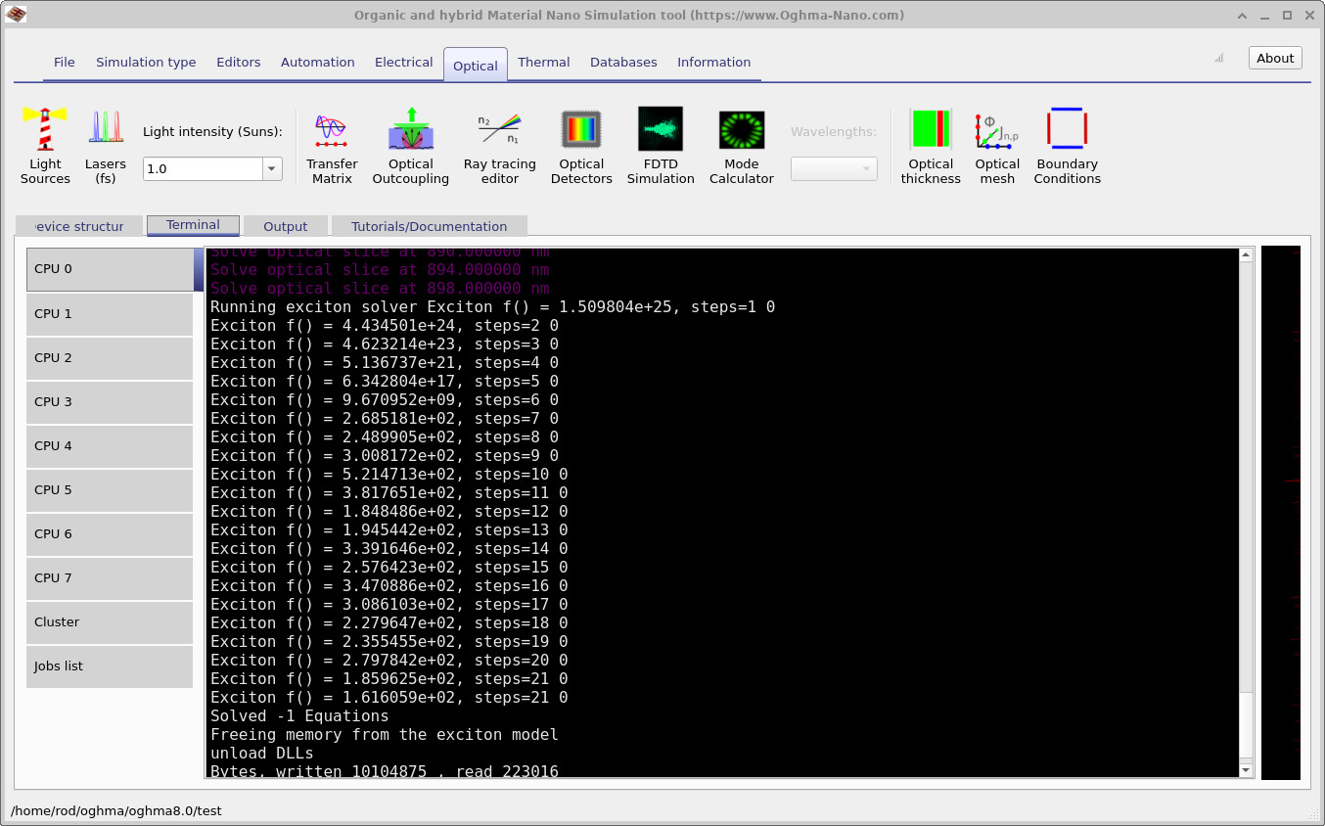This screenshot has height=826, width=1325.
Task: Select the Terminal tab
Action: point(193,225)
